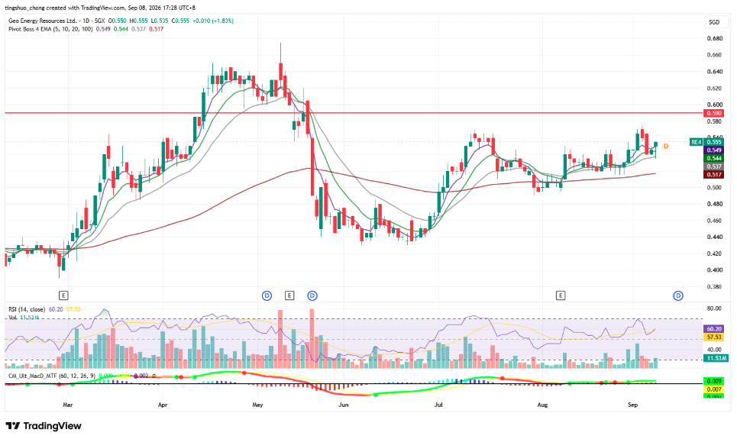737x439 pixels.
Task: Click the RE4 0.555 last price label
Action: pos(706,142)
